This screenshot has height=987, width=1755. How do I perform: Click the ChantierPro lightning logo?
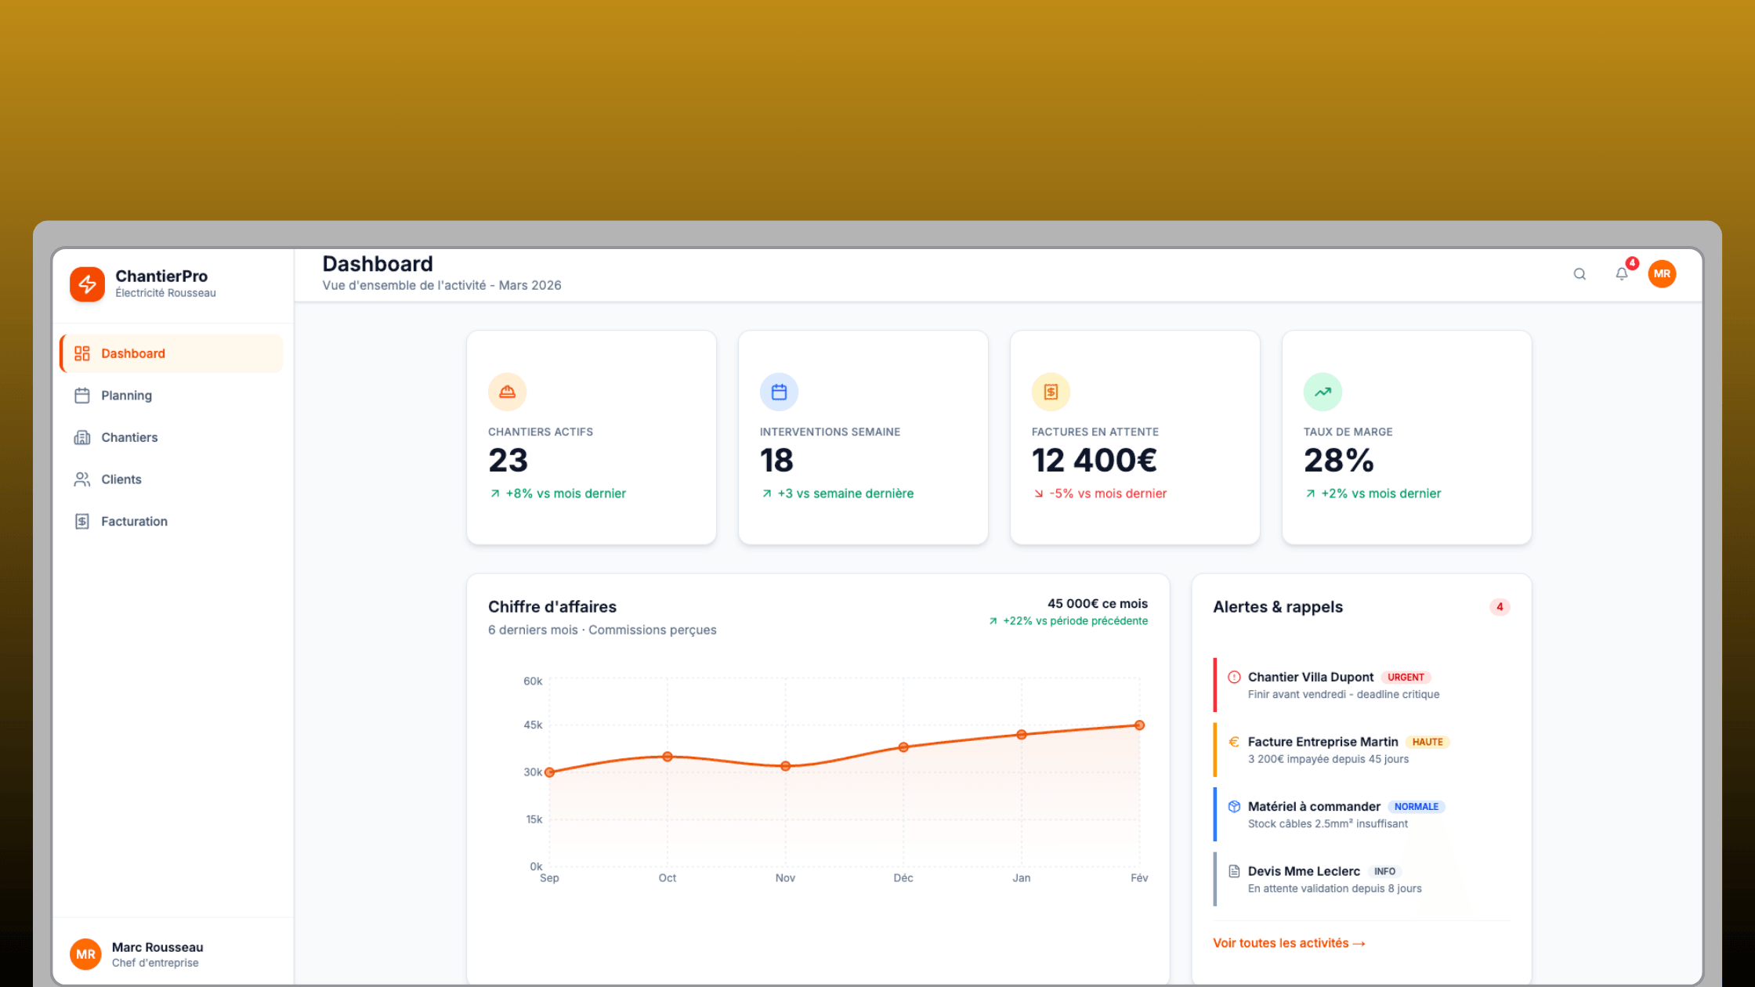(87, 284)
